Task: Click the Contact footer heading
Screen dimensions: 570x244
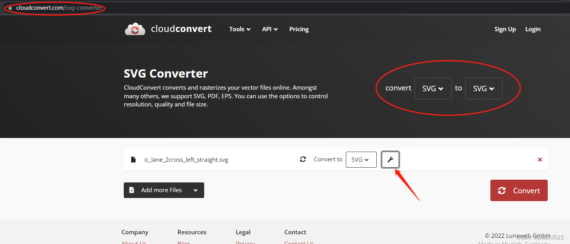Action: pyautogui.click(x=295, y=232)
